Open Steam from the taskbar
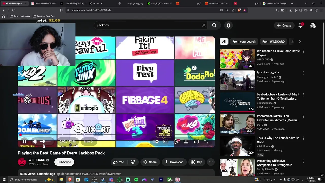Image resolution: width=325 pixels, height=183 pixels. pos(103,180)
